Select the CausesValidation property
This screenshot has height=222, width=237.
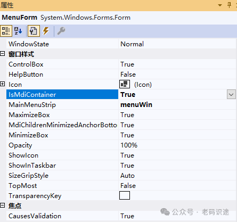[35, 216]
